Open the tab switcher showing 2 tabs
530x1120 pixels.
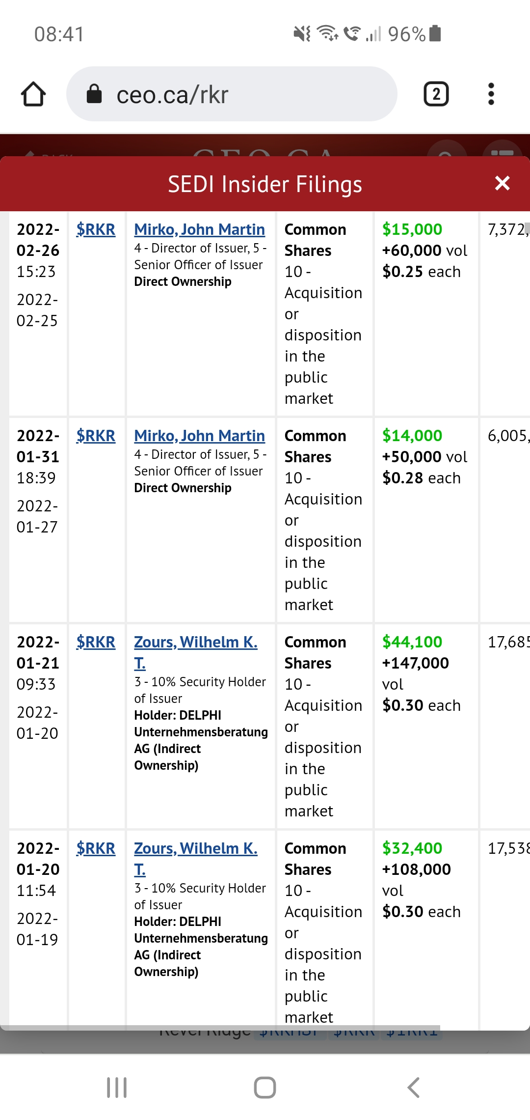(436, 94)
